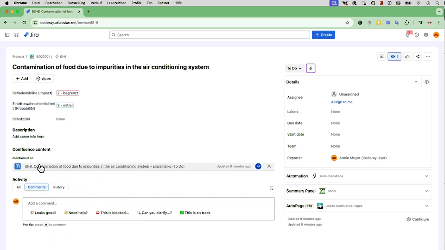The width and height of the screenshot is (445, 250).
Task: Select the All activity tab
Action: [19, 187]
